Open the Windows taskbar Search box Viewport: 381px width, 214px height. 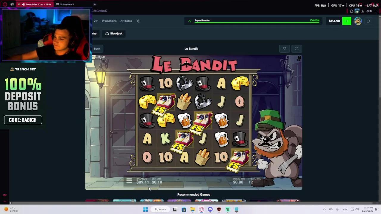pyautogui.click(x=160, y=209)
